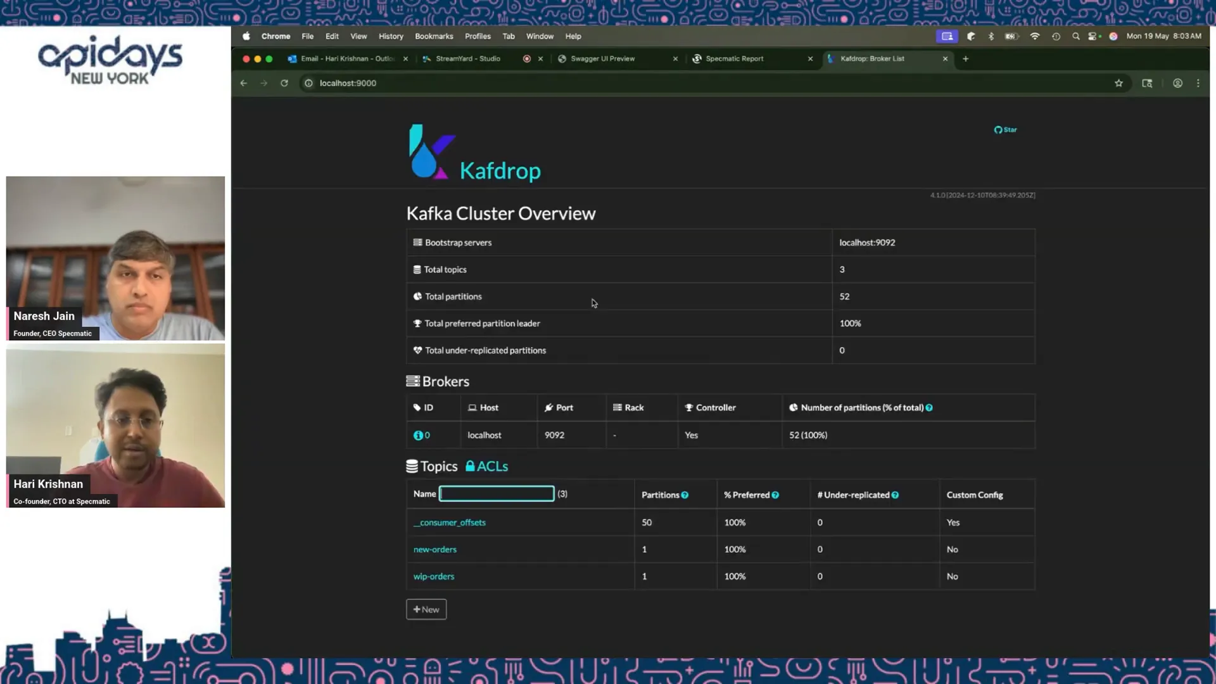The height and width of the screenshot is (684, 1216).
Task: Click the topic name filter field
Action: (497, 494)
